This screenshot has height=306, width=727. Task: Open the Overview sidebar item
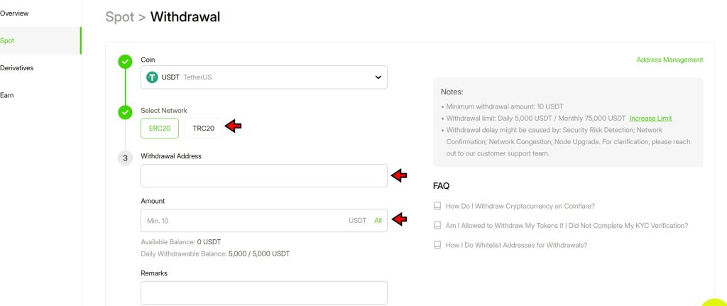click(14, 13)
